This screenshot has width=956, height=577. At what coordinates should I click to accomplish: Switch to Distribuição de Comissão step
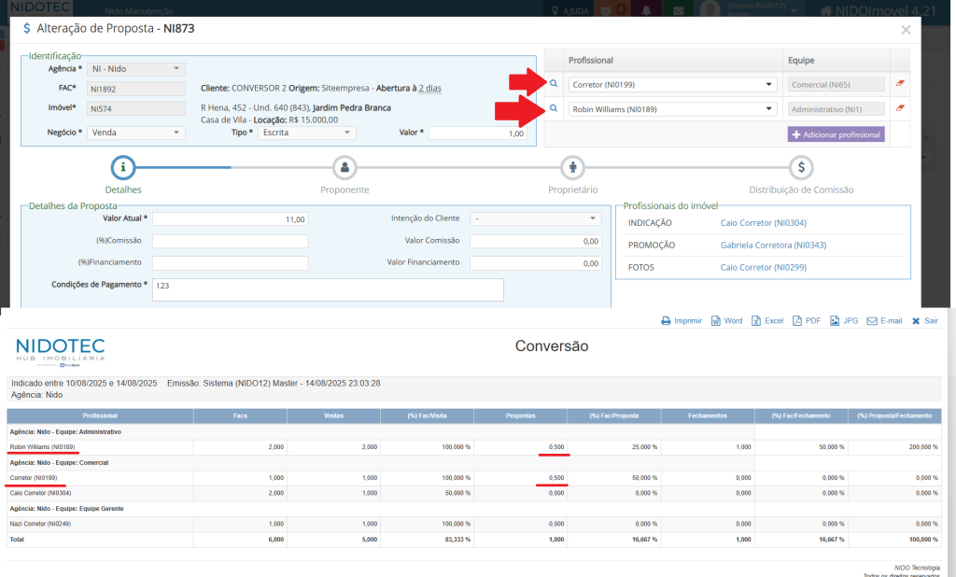tap(801, 168)
